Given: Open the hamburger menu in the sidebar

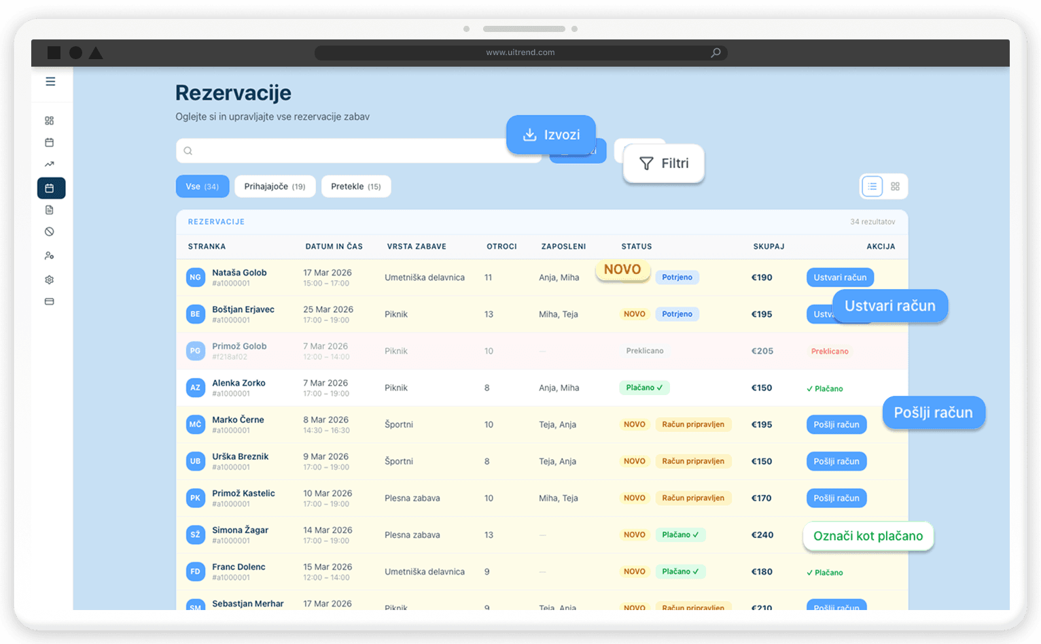Looking at the screenshot, I should click(x=50, y=82).
